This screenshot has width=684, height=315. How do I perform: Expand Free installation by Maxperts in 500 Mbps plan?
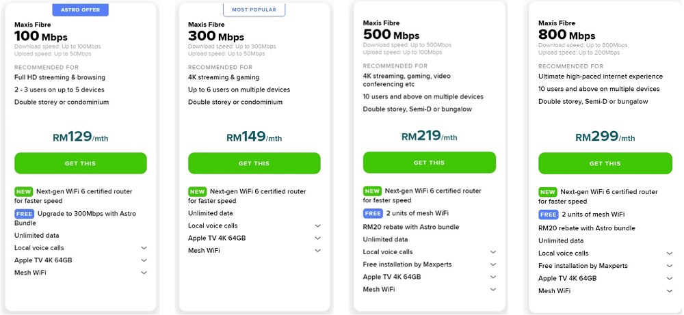[x=492, y=264]
